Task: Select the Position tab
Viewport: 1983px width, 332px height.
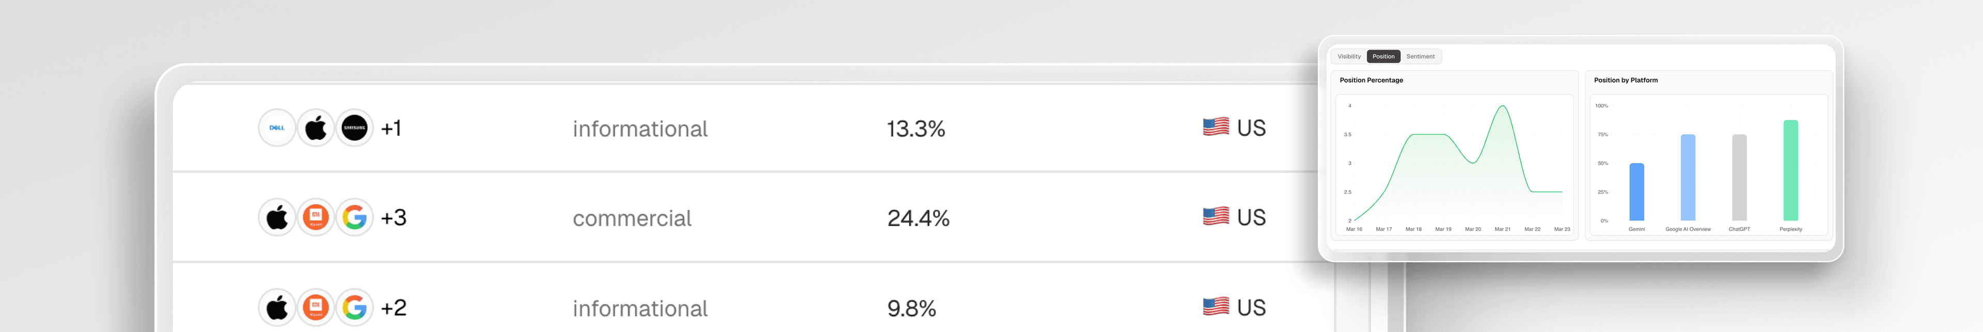Action: [x=1383, y=56]
